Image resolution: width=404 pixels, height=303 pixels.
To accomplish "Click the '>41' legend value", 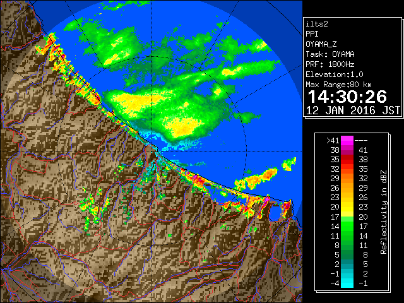I will pos(333,140).
